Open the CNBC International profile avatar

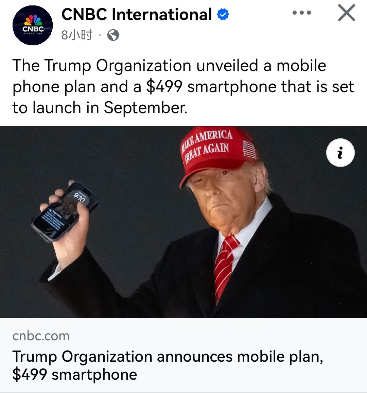click(x=33, y=25)
